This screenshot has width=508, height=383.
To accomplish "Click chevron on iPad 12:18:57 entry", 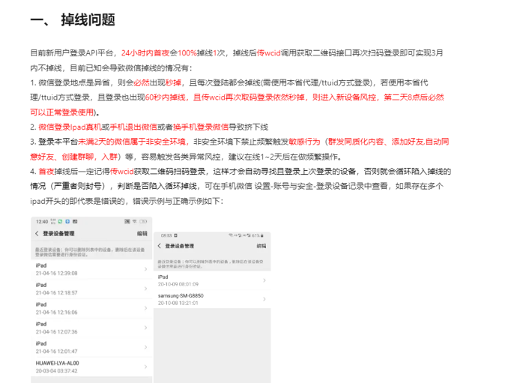I will point(145,288).
